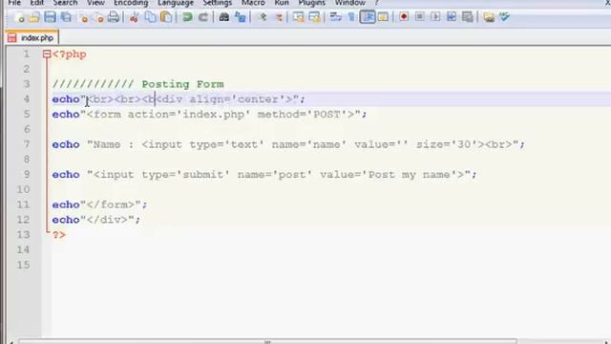
Task: Save the current file with floppy icon
Action: (x=50, y=17)
